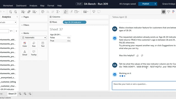Click the Size mark card
Viewport: 176px width, 99px height.
pyautogui.click(x=34, y=44)
